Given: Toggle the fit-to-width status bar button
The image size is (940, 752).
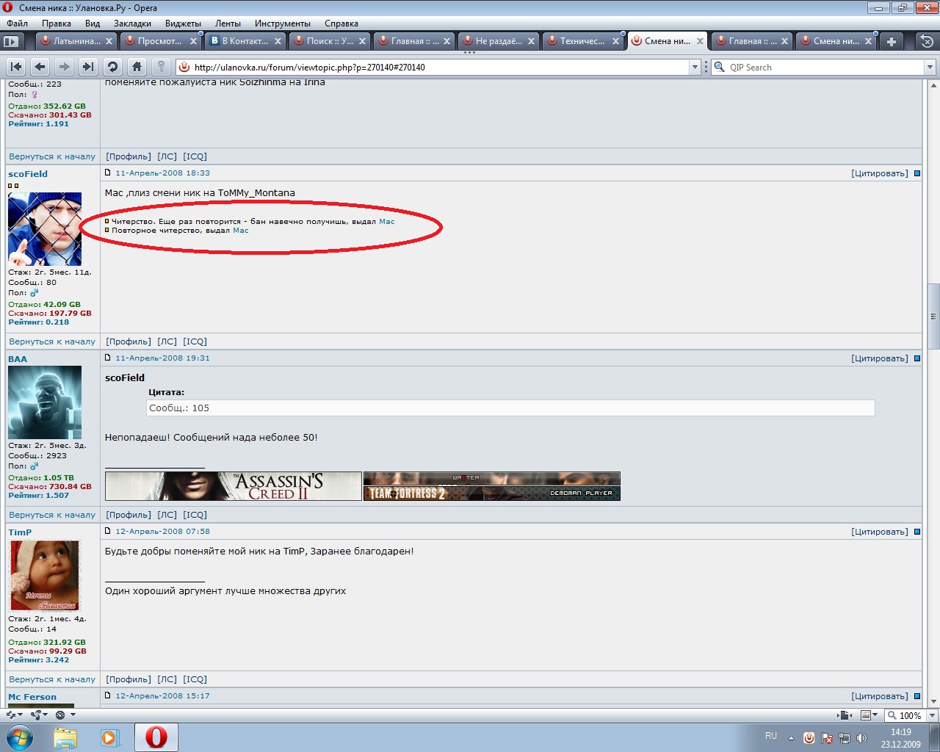Looking at the screenshot, I should pos(845,715).
